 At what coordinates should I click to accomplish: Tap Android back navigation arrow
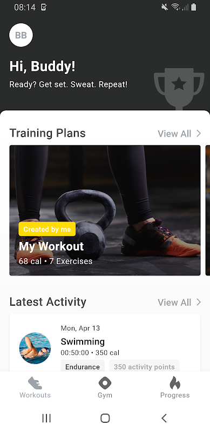coord(164,418)
